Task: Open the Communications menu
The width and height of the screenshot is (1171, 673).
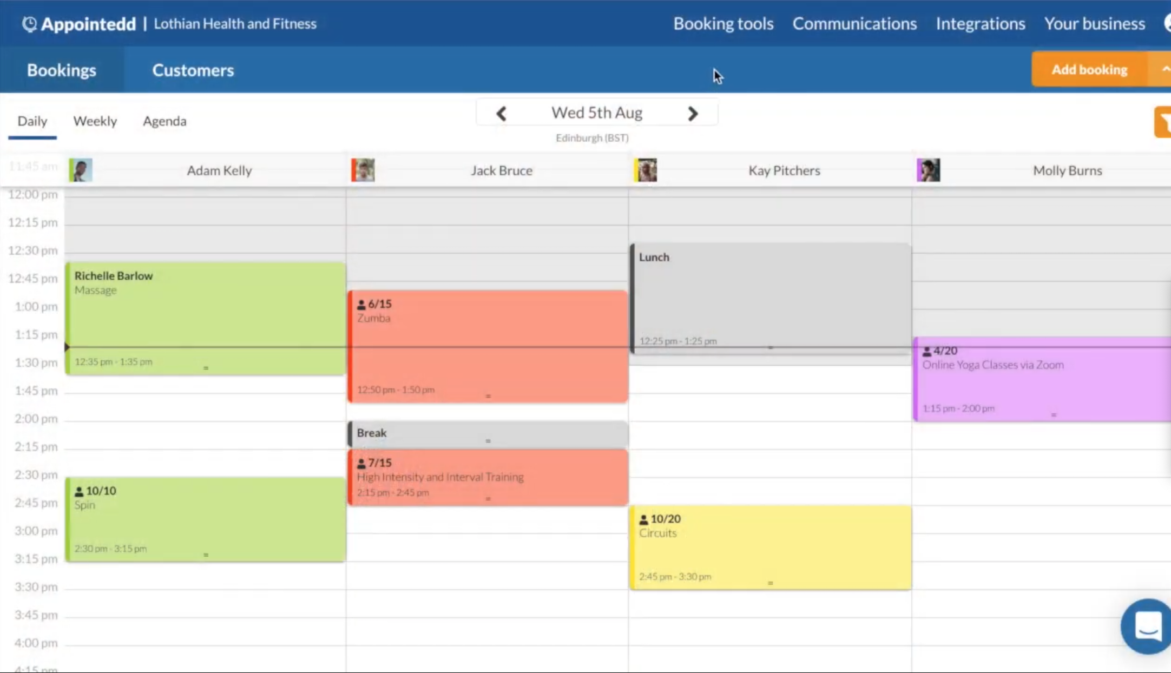Action: point(854,24)
